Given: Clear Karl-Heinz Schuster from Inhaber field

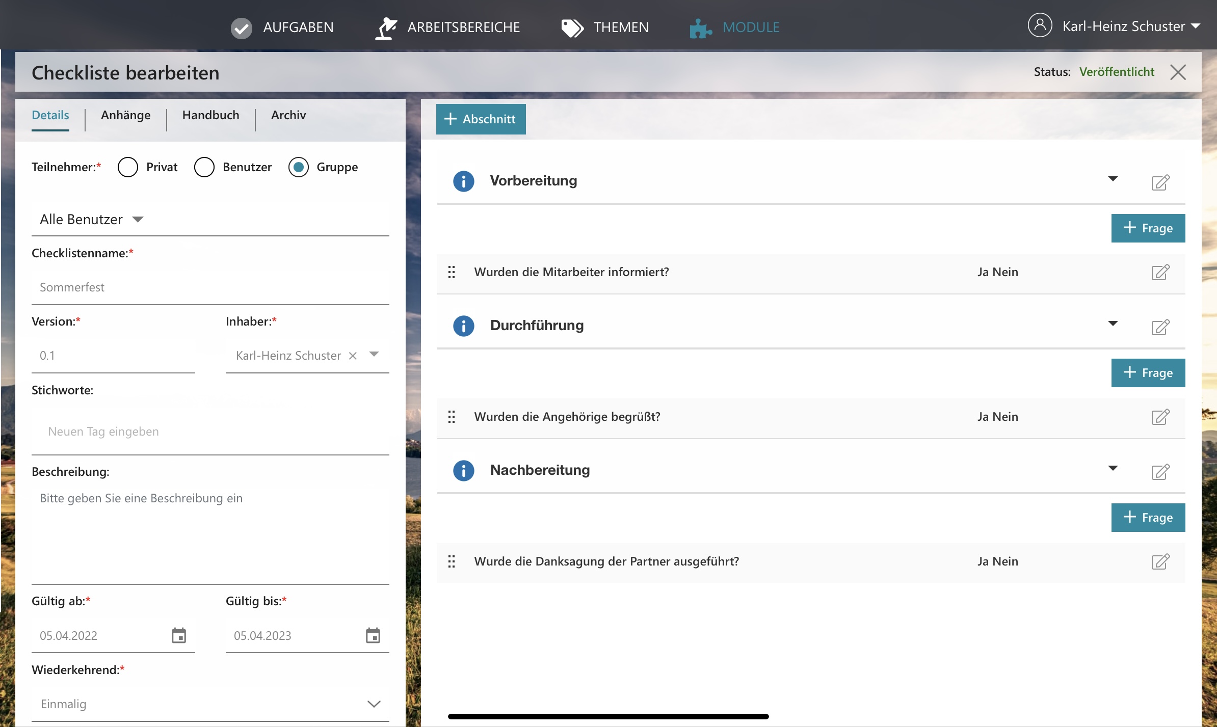Looking at the screenshot, I should 353,356.
